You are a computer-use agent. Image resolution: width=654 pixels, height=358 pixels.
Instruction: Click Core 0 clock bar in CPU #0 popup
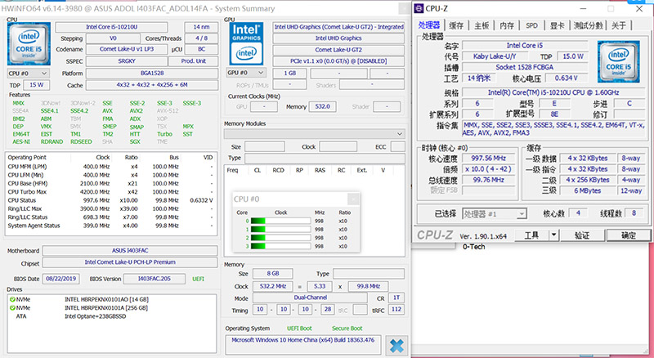(280, 222)
